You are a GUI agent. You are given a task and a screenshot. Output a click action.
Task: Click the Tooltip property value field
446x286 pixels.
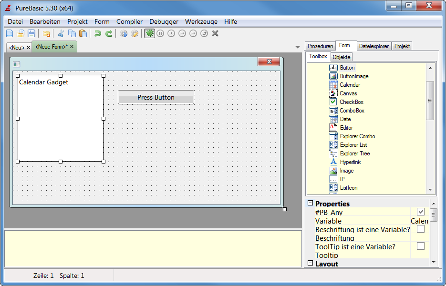tap(420, 255)
